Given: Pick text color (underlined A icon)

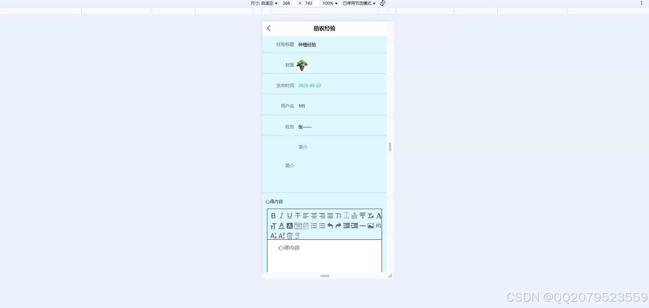Looking at the screenshot, I should click(x=282, y=226).
